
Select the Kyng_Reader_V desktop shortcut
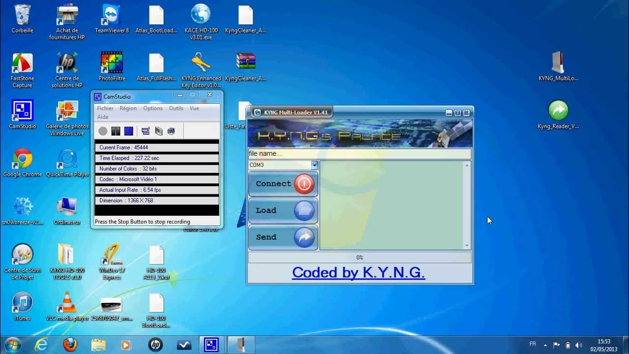click(558, 115)
